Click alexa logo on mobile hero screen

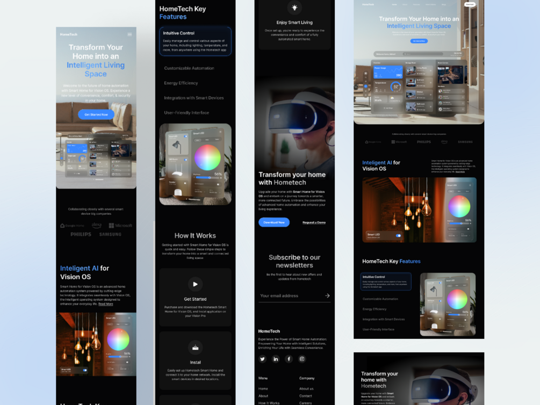(x=97, y=225)
